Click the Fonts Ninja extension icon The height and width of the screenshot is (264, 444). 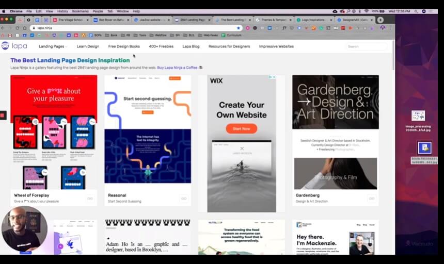(x=284, y=28)
